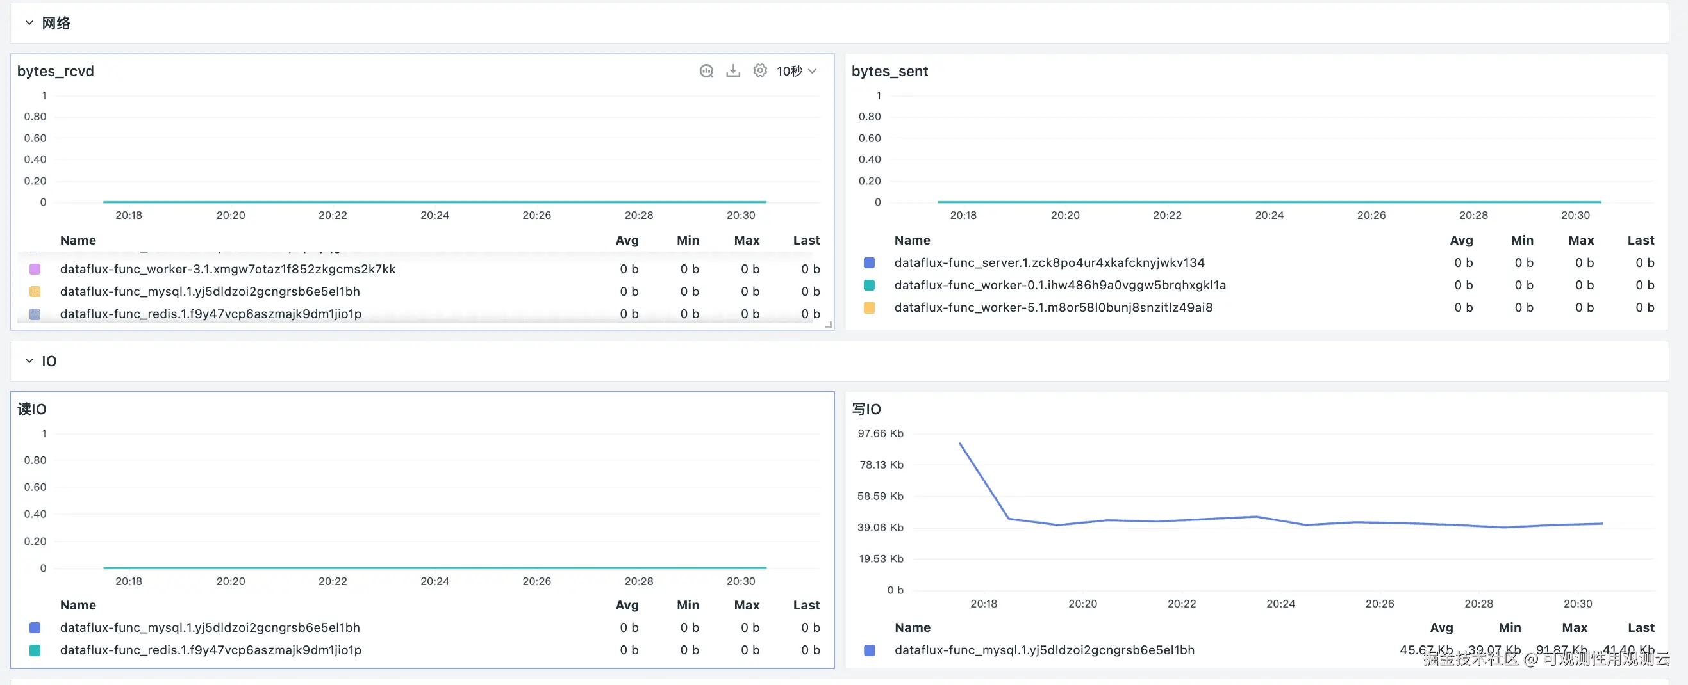Click the teal dataflux-func_worker-0.1 legend marker
This screenshot has height=685, width=1688.
click(x=869, y=285)
